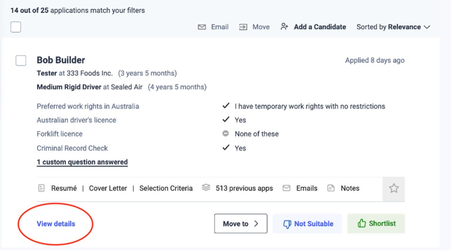Click the envelope icon beside Email

point(202,27)
